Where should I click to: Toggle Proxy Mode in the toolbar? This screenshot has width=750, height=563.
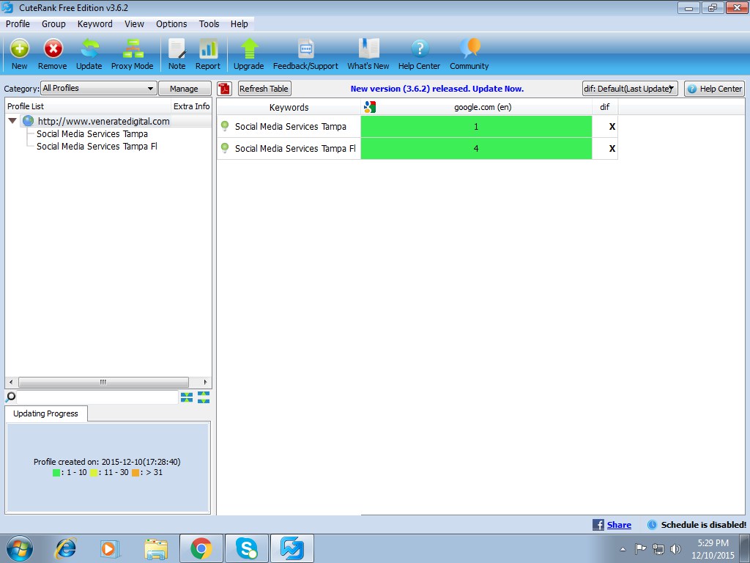tap(133, 54)
